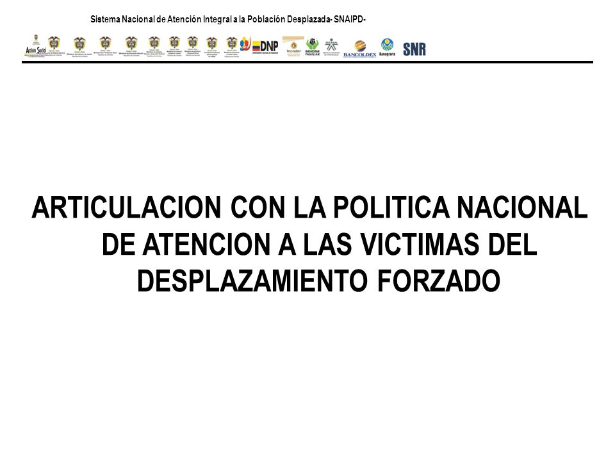Click the Bienestar Familiar logo
The image size is (615, 461).
tap(313, 47)
